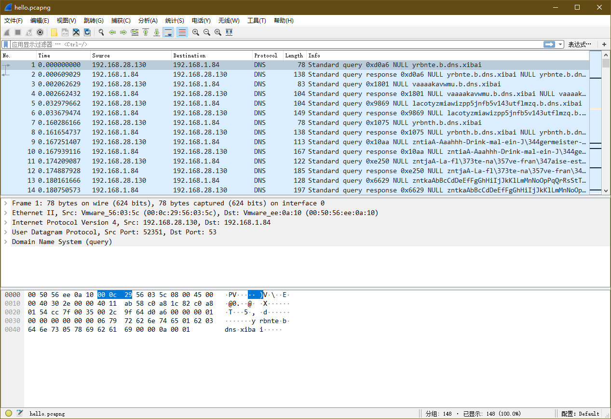
Task: Open the 无线(W) menu
Action: 229,21
